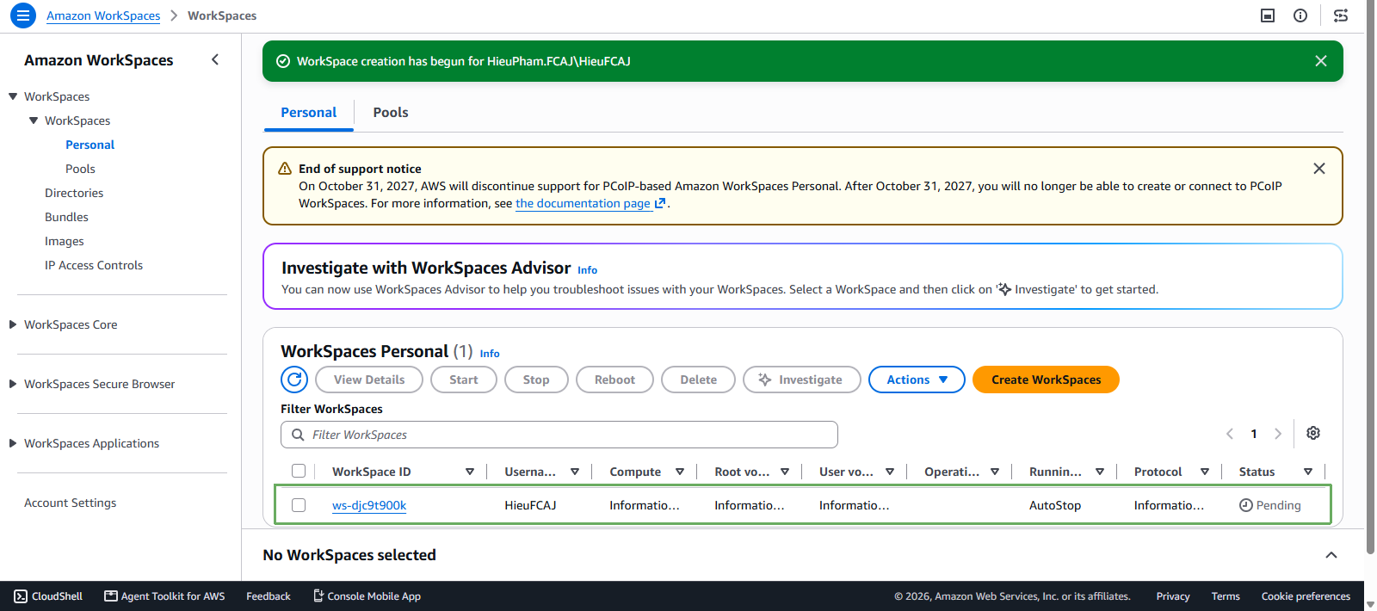Screen dimensions: 1377x611
Task: Sort by Status column
Action: [1308, 472]
